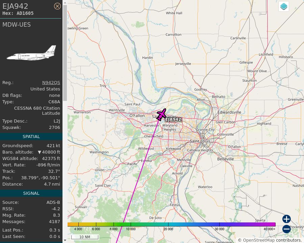Click the EJA942 callsign title
Screen dimensions: 304x243
tap(15, 6)
